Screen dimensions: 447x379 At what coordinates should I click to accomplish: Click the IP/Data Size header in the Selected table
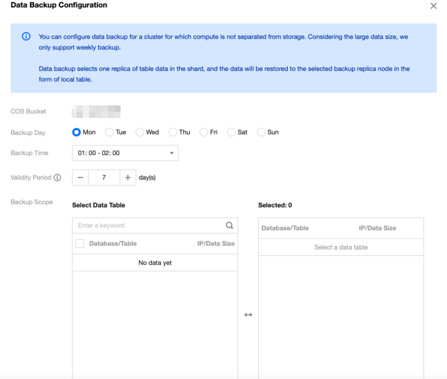[x=377, y=228]
